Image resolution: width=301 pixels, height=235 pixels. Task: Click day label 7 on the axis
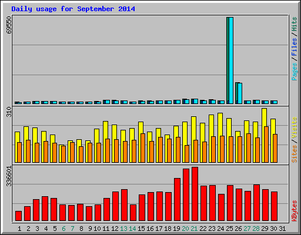point(72,229)
